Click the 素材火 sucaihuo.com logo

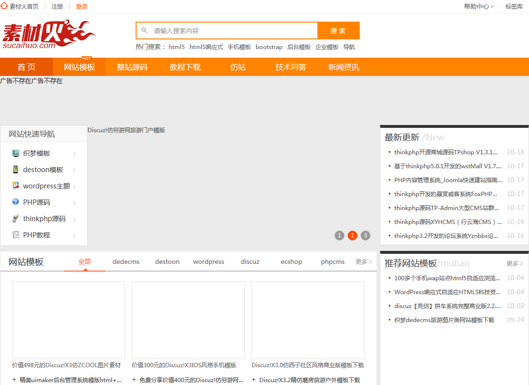[49, 34]
